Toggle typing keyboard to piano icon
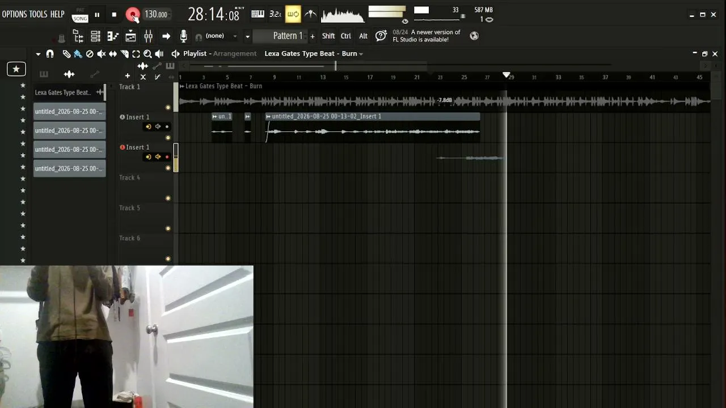The height and width of the screenshot is (408, 726). tap(258, 14)
